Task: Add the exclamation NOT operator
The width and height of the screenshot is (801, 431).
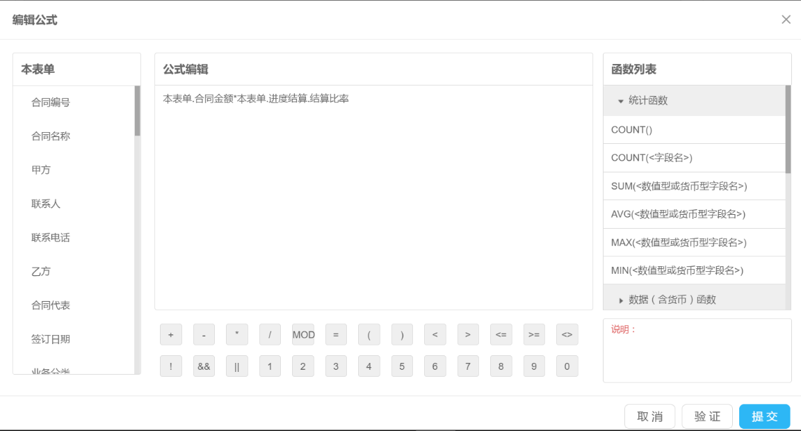Action: pyautogui.click(x=170, y=366)
